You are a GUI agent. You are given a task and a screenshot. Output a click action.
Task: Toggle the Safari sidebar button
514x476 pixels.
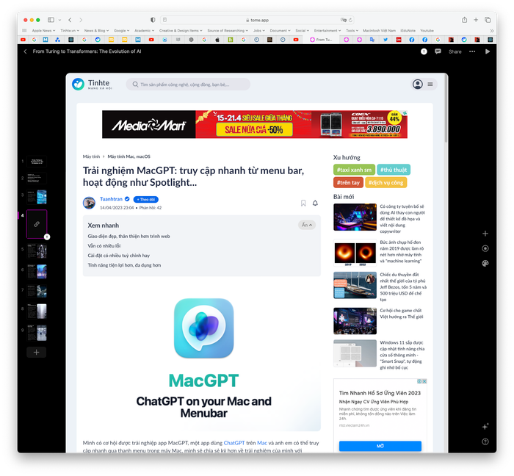(51, 20)
